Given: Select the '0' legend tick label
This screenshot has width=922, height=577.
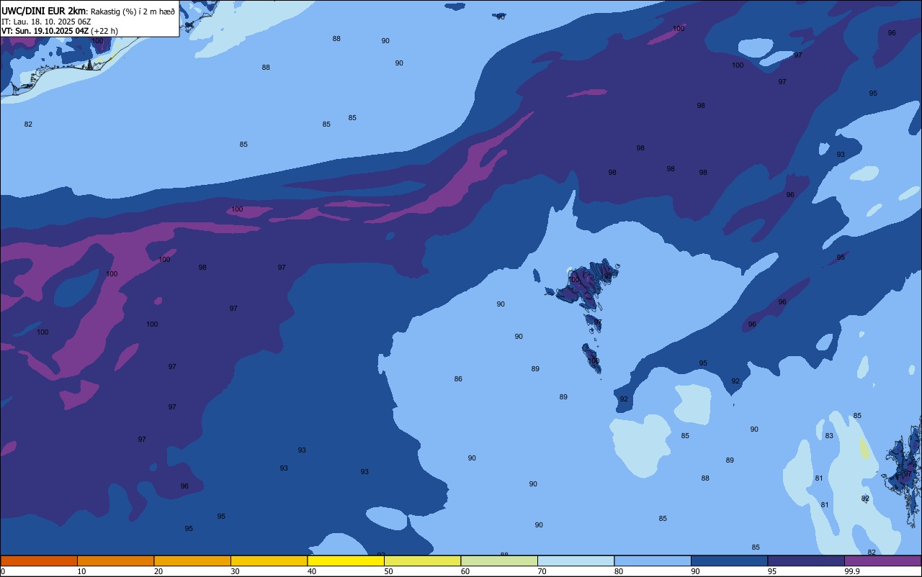Looking at the screenshot, I should 3,571.
